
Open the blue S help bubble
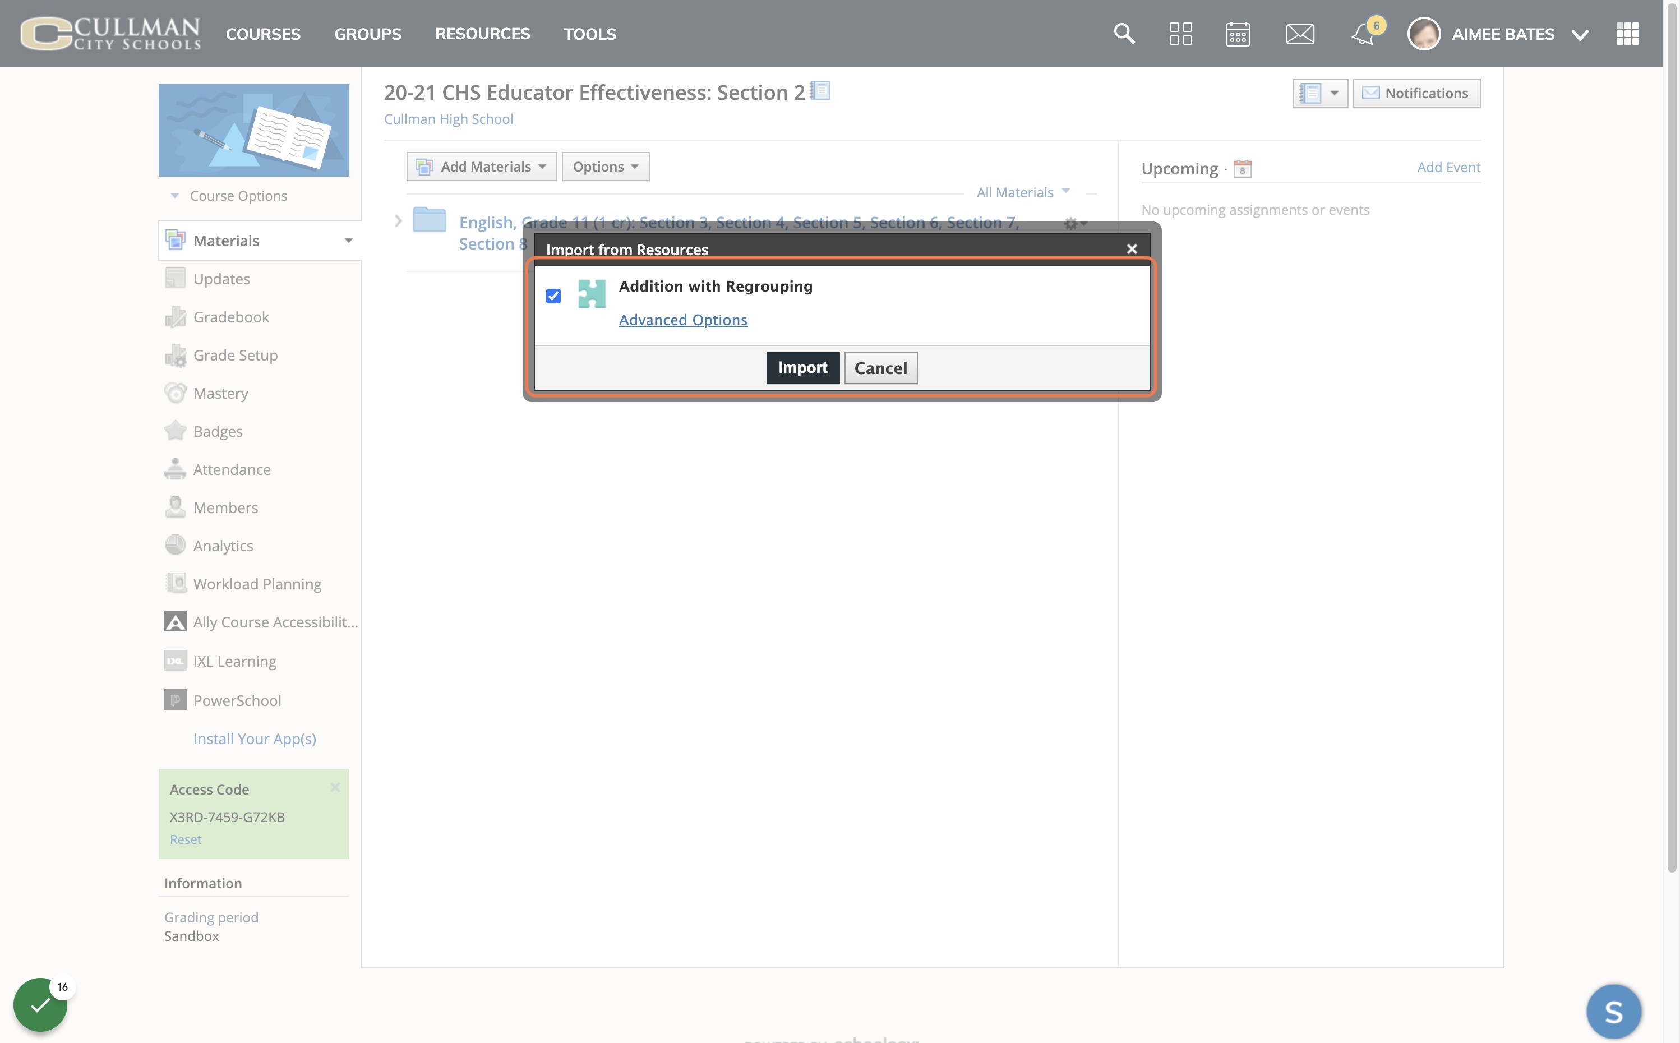pos(1613,1011)
